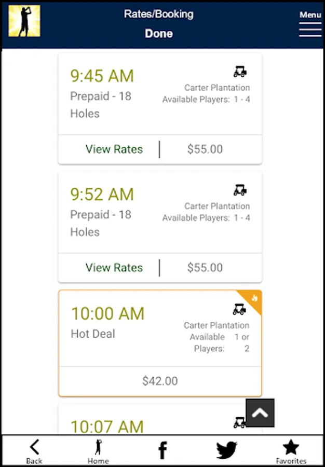
Task: Tap golf cart icon on 9:52 AM card
Action: pos(240,190)
